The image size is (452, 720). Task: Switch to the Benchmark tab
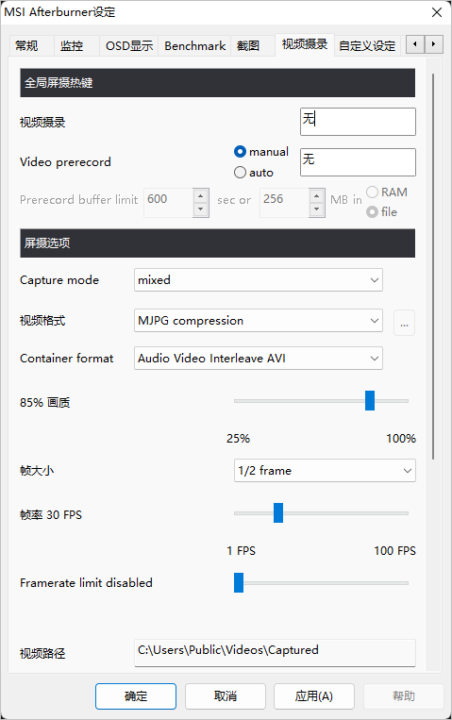point(194,46)
